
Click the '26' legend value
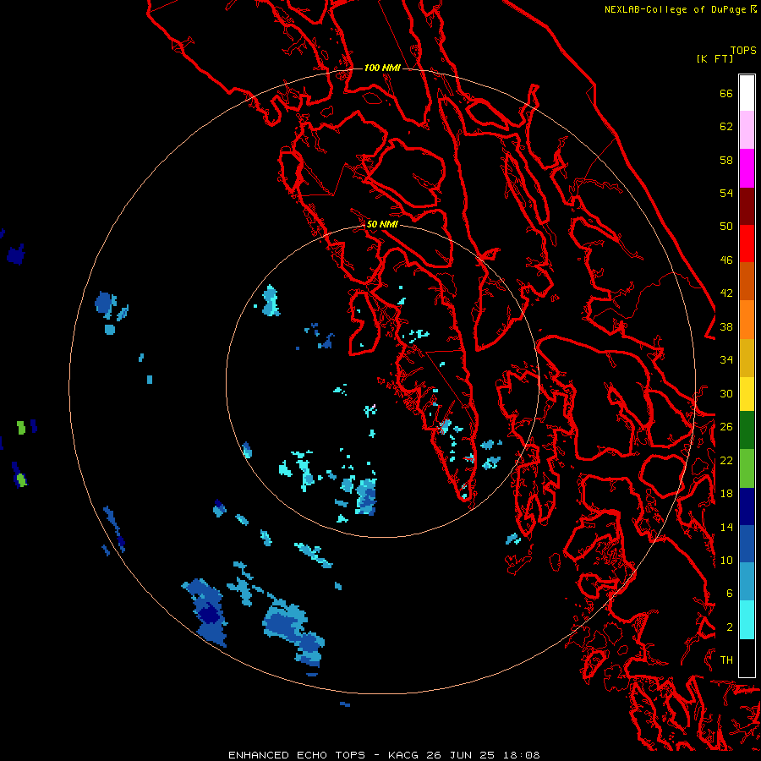click(726, 427)
